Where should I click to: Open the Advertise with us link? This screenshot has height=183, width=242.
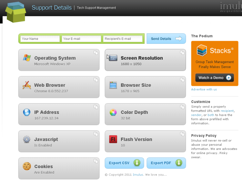click(x=204, y=89)
